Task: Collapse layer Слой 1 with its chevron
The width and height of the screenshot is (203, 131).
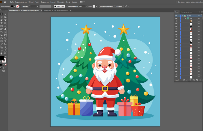Action: 182,16
